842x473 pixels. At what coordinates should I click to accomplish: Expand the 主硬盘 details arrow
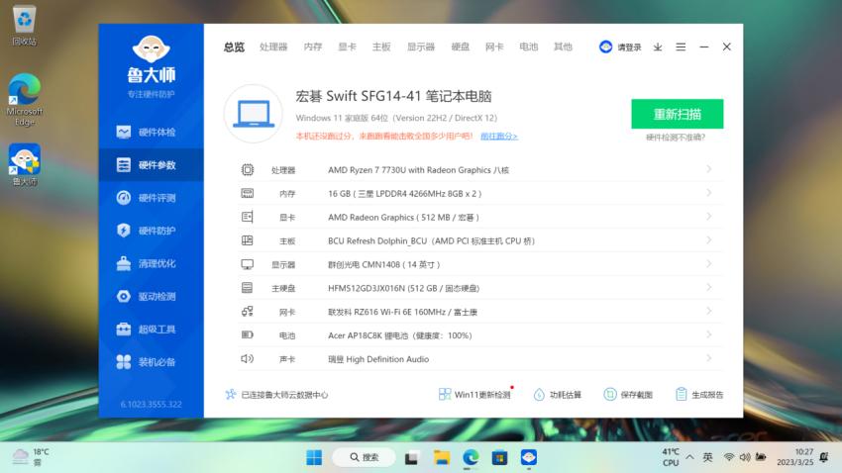coord(709,287)
